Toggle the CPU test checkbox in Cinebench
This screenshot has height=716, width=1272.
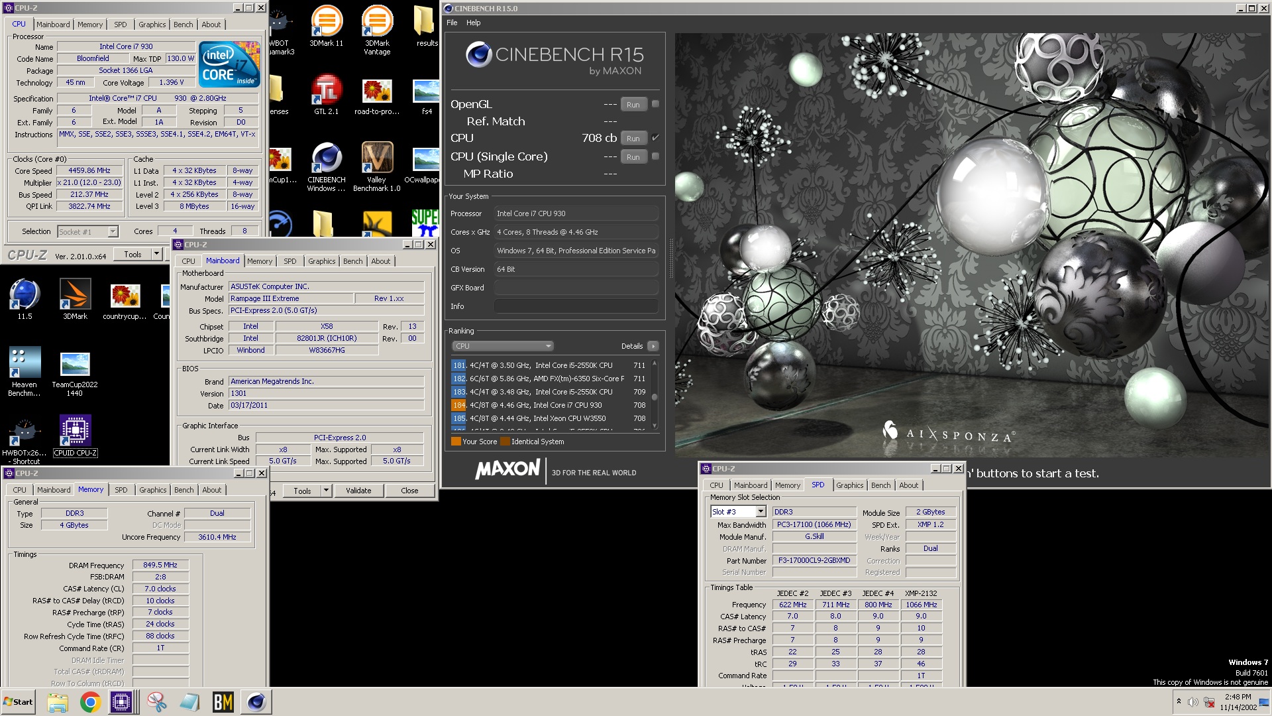(655, 138)
